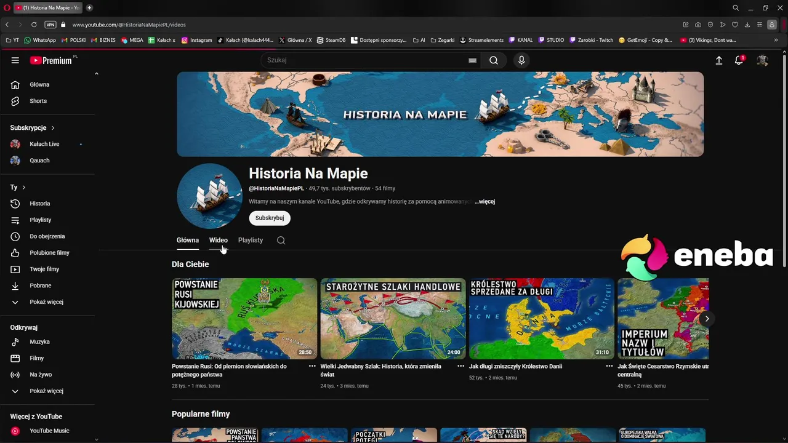Click the Subskrybuj button
Viewport: 788px width, 443px height.
270,218
